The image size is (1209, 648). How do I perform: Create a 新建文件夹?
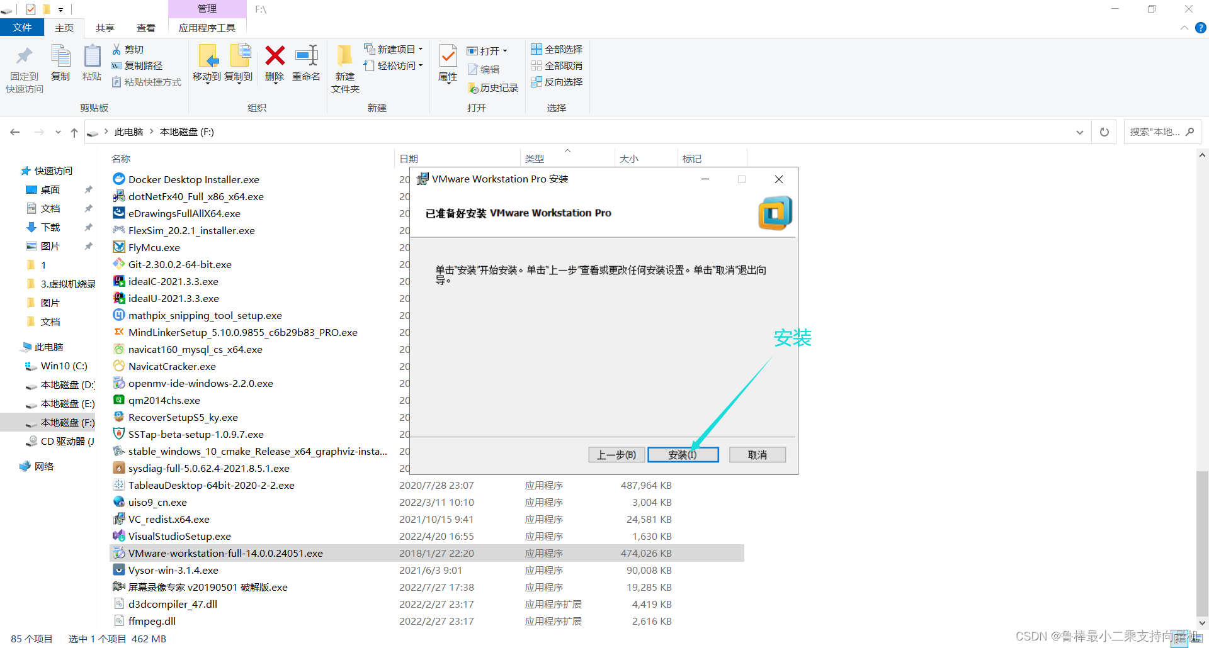tap(345, 69)
